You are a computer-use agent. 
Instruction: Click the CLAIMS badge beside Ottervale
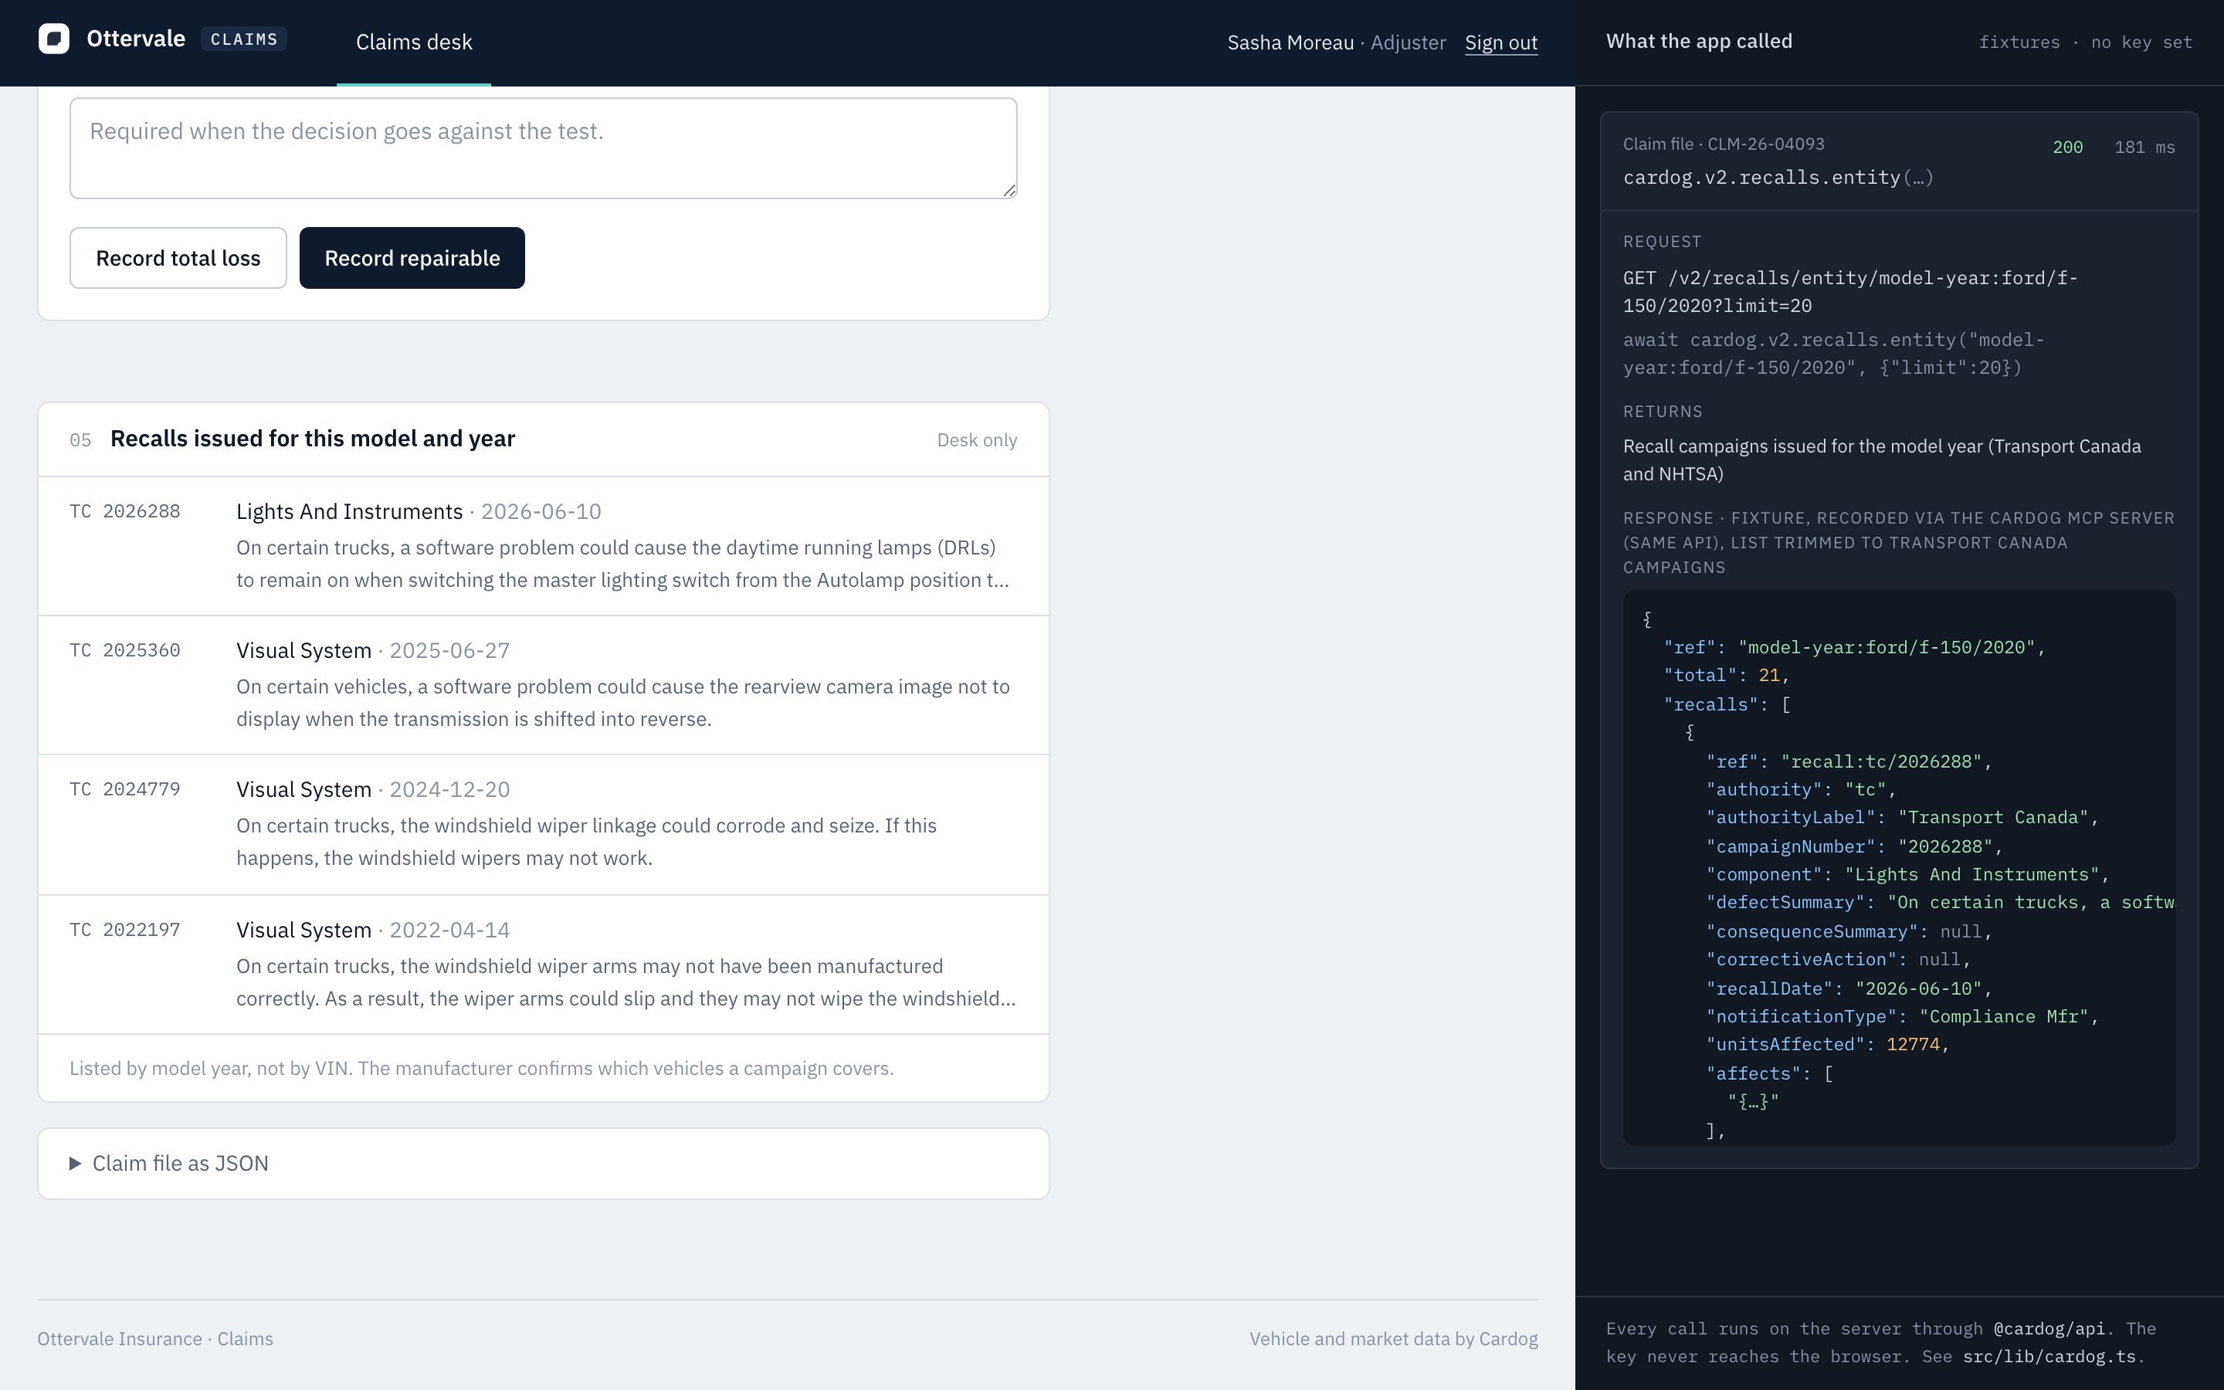point(243,39)
